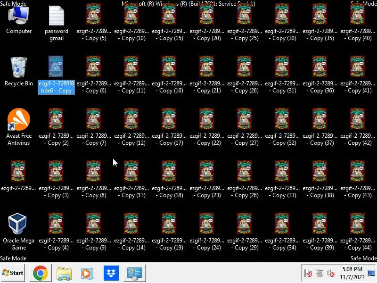Open Dropbox from the taskbar
The image size is (377, 283).
tap(111, 273)
